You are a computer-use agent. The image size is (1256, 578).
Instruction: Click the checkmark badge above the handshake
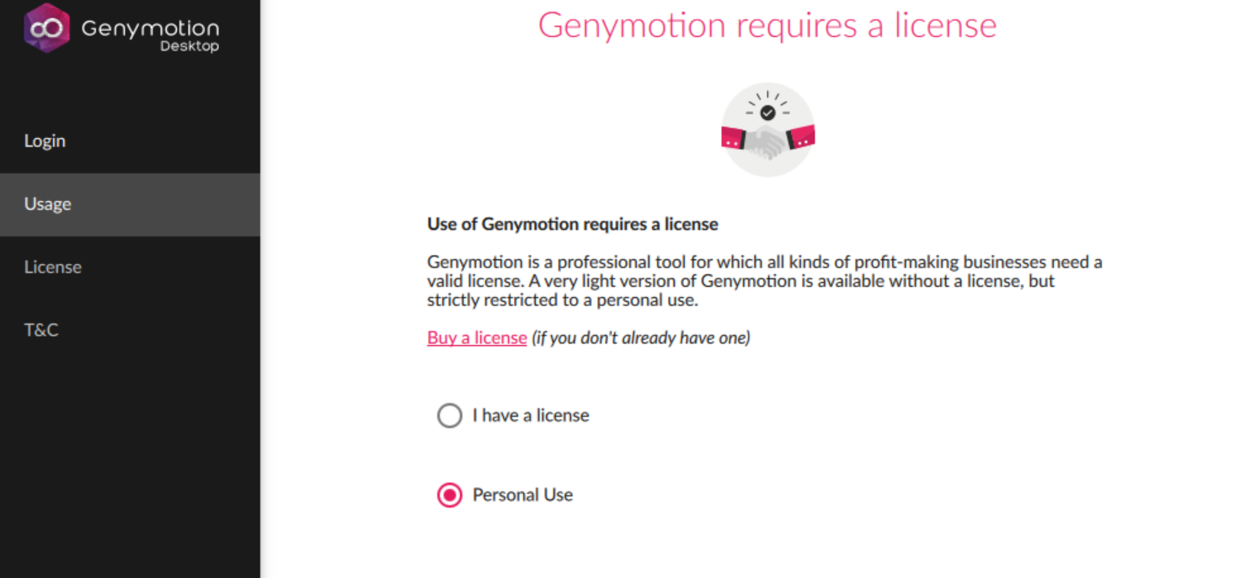(x=767, y=110)
